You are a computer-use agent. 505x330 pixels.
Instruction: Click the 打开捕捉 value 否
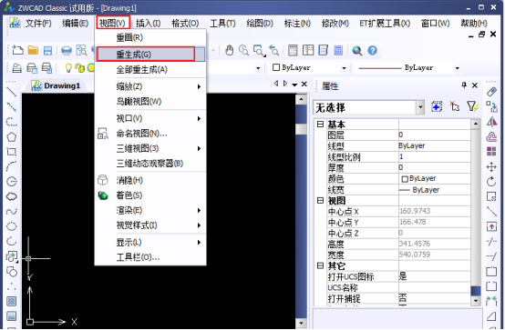coord(435,298)
